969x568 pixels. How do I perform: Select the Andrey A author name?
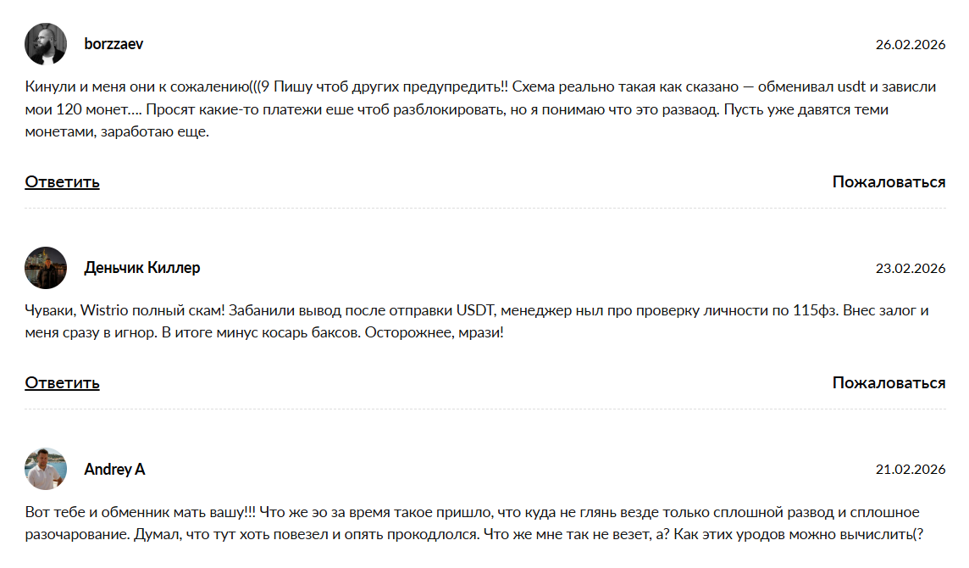pyautogui.click(x=114, y=469)
